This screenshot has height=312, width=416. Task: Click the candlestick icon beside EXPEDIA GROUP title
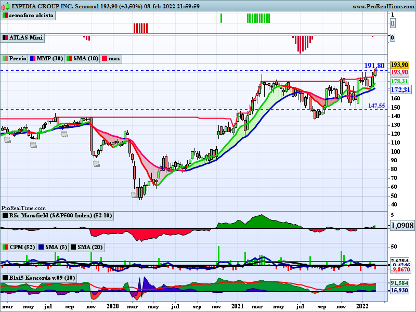[x=5, y=6]
